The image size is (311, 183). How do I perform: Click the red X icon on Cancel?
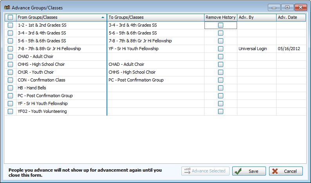tap(275, 171)
